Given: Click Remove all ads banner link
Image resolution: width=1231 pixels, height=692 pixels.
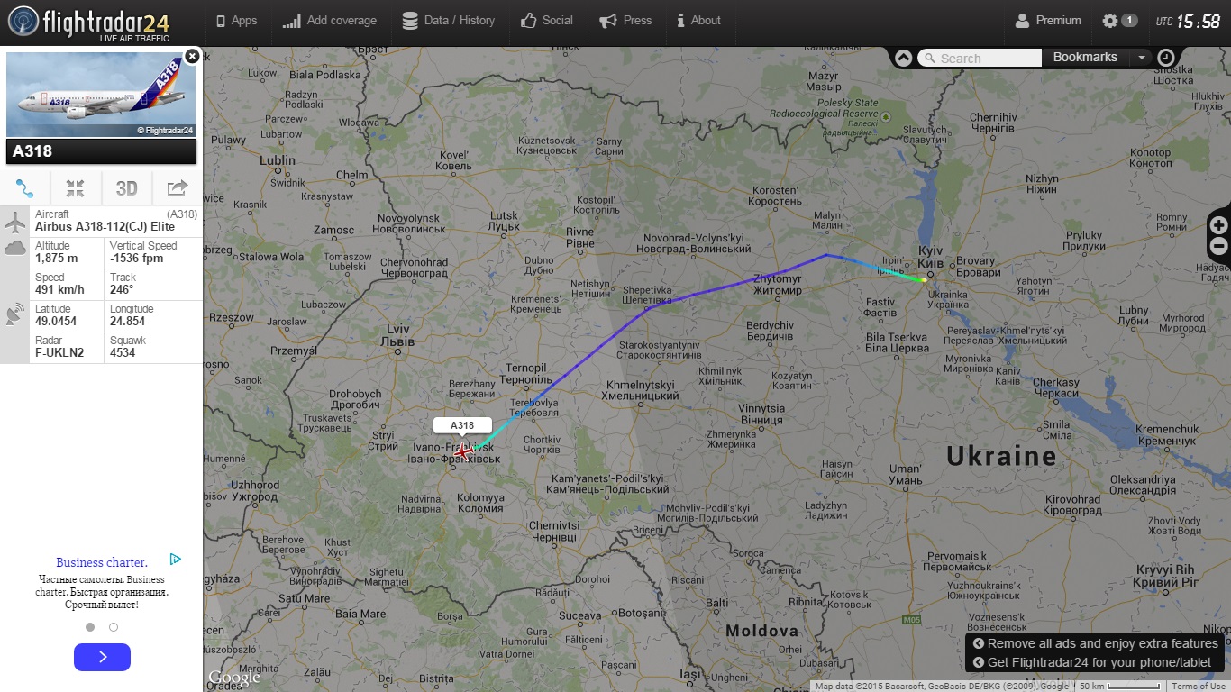Looking at the screenshot, I should point(1095,643).
